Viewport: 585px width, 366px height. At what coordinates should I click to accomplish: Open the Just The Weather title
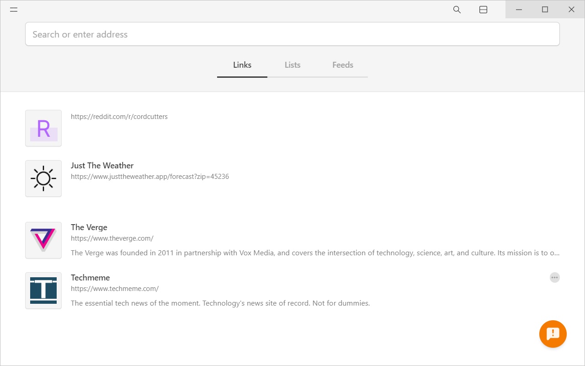coord(102,166)
